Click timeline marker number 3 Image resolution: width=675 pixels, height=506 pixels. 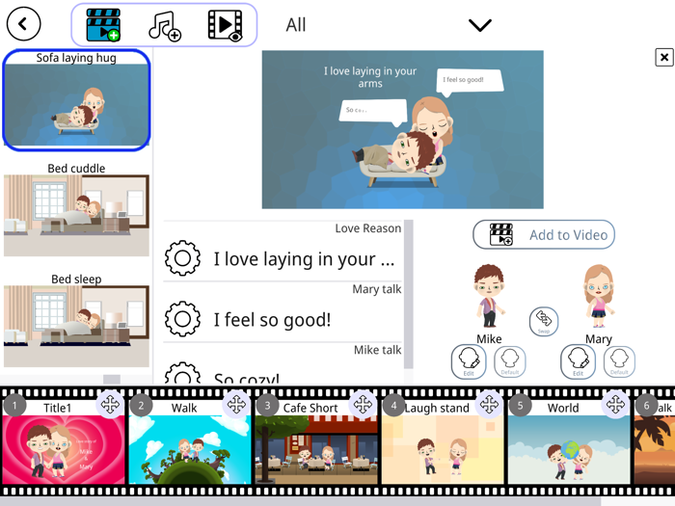pyautogui.click(x=267, y=406)
